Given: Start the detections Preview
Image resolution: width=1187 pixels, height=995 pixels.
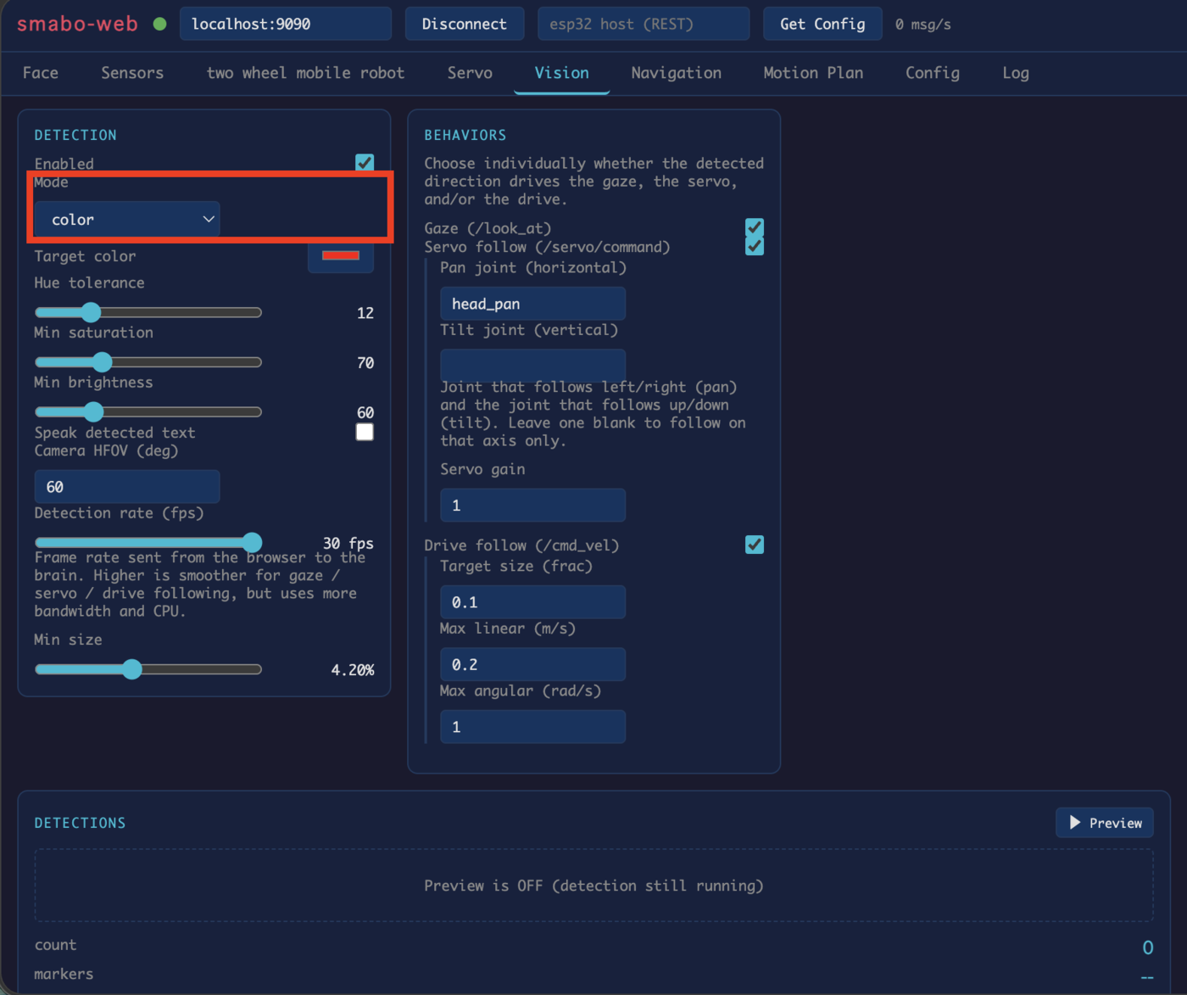Looking at the screenshot, I should point(1105,823).
